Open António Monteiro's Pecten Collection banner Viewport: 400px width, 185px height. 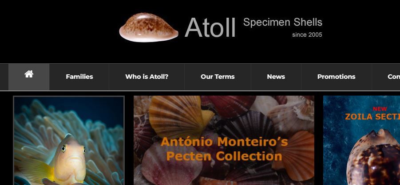point(224,140)
